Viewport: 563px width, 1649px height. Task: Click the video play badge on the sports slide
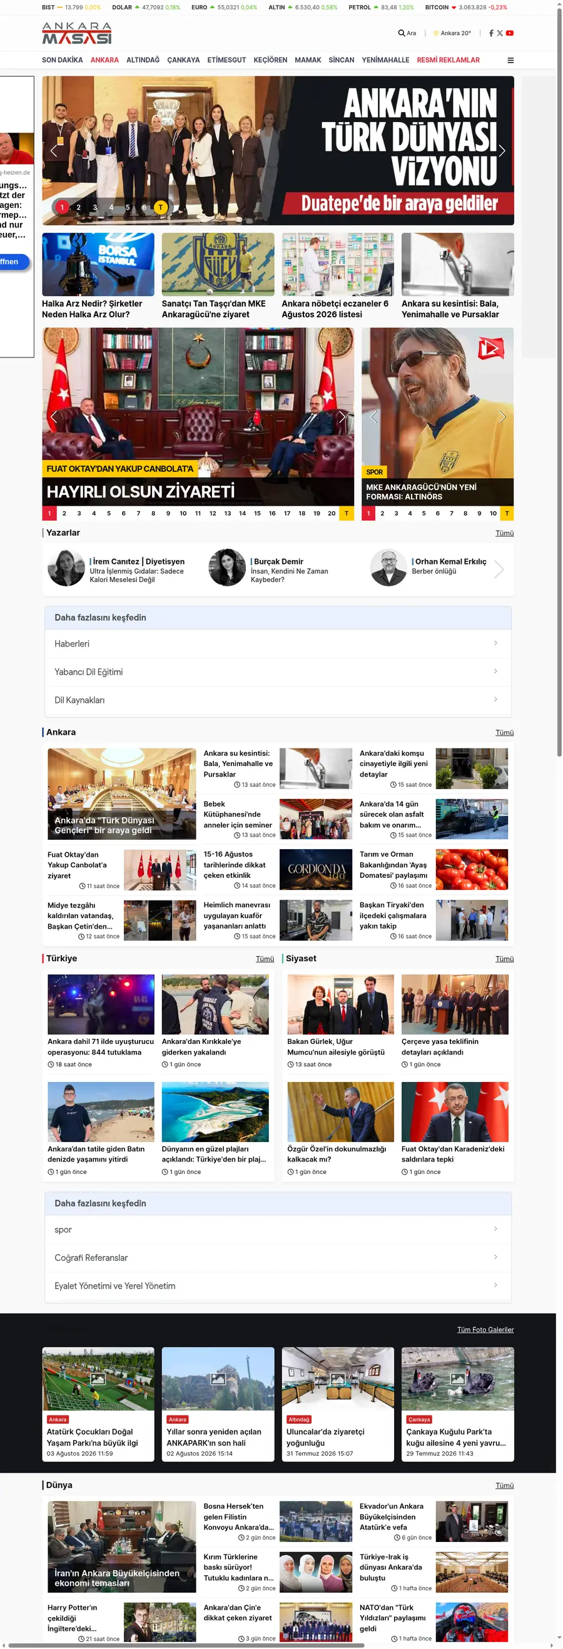[x=490, y=348]
